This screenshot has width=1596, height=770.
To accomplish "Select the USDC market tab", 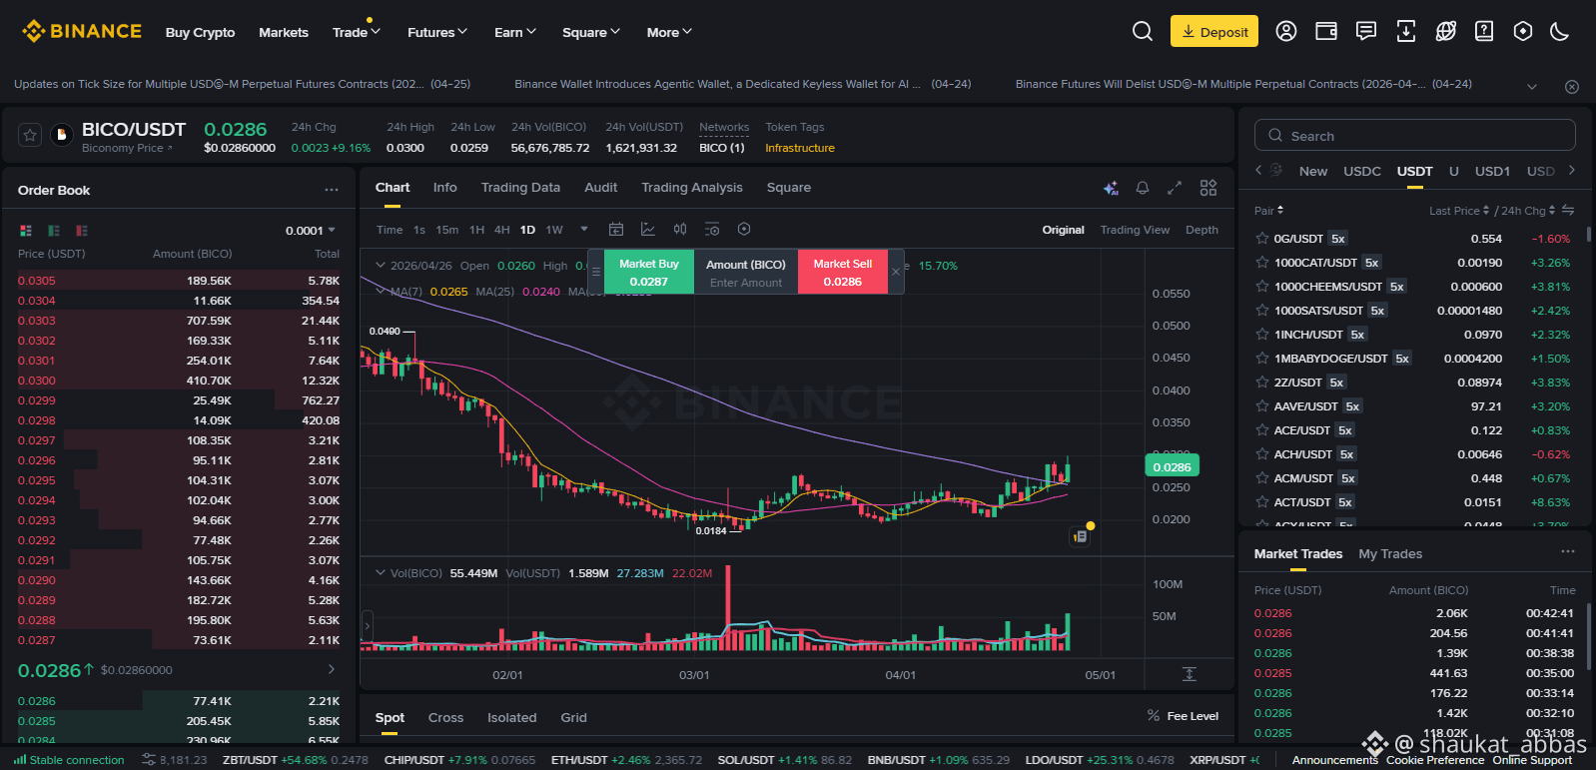I will [1362, 172].
